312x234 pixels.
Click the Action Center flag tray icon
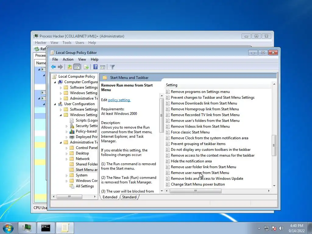click(x=274, y=228)
